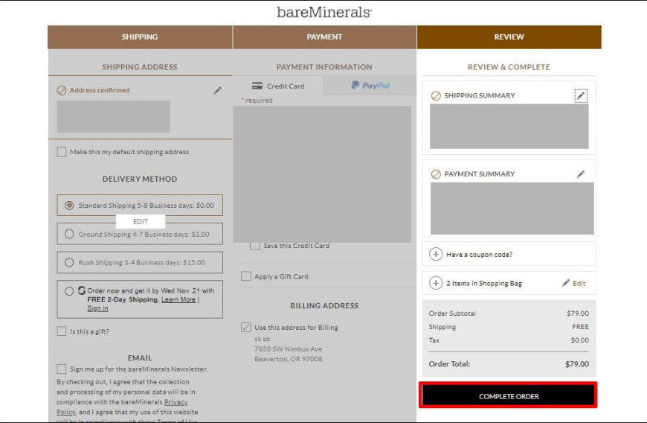Image resolution: width=647 pixels, height=423 pixels.
Task: Click the Delivery Method heading
Action: pos(140,179)
